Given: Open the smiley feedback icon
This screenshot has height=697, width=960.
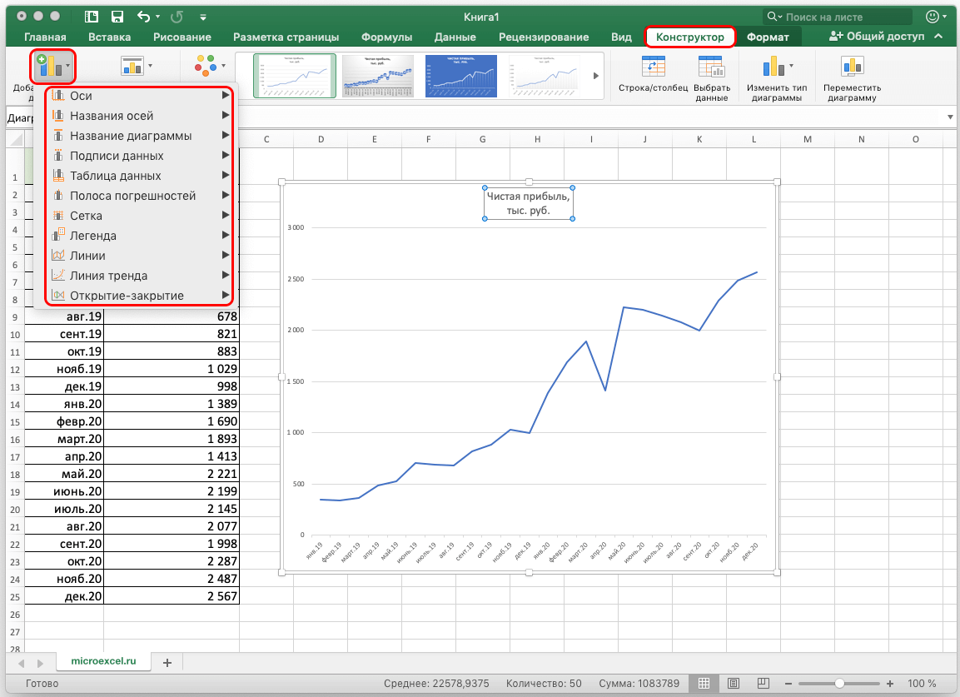Looking at the screenshot, I should pos(933,17).
